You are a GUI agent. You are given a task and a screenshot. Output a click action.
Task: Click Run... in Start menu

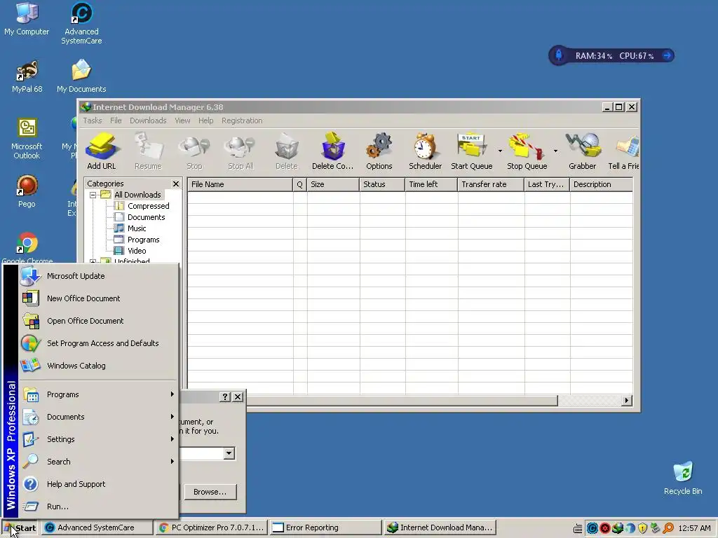point(98,506)
